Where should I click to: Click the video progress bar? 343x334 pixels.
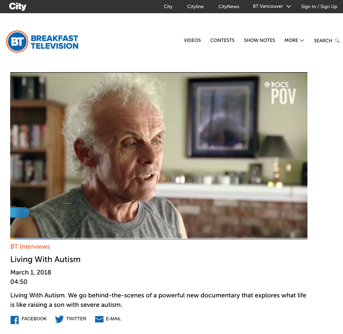pos(158,238)
